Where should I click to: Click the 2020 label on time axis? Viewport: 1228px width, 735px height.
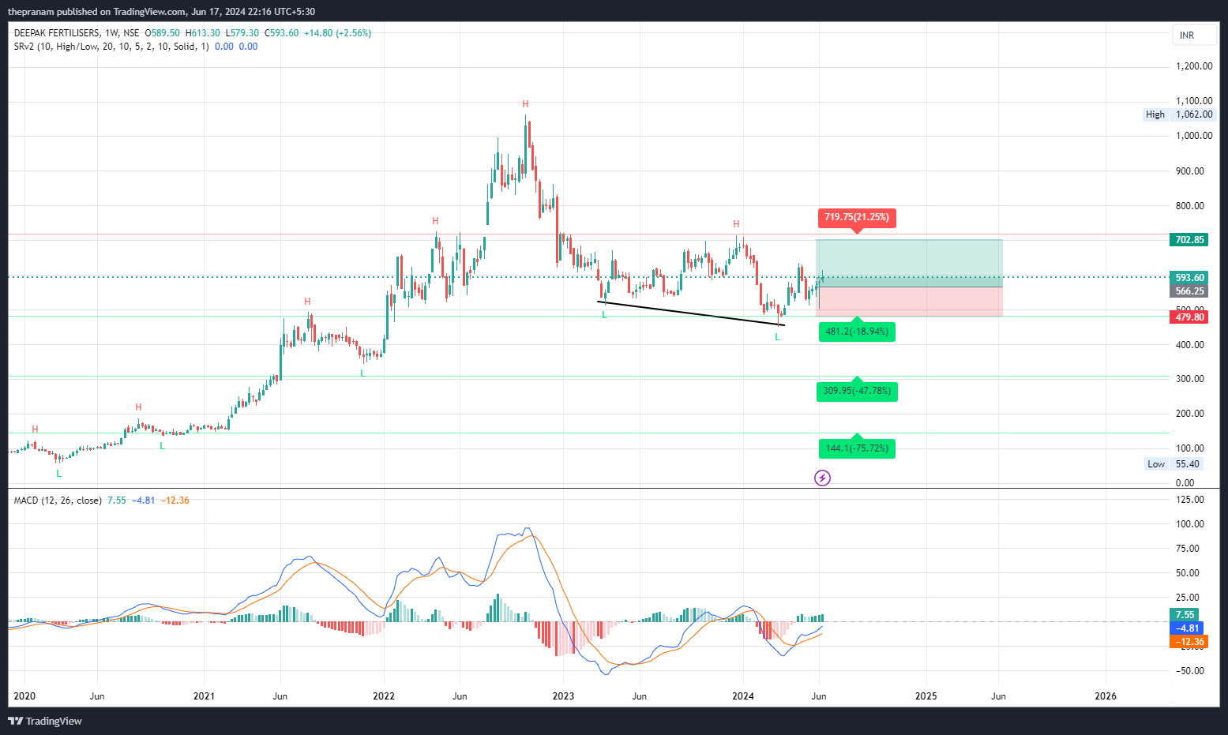(x=24, y=696)
